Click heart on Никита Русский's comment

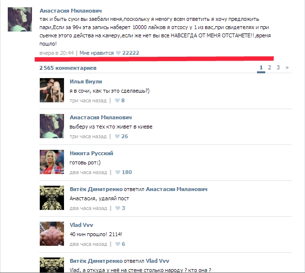point(118,172)
